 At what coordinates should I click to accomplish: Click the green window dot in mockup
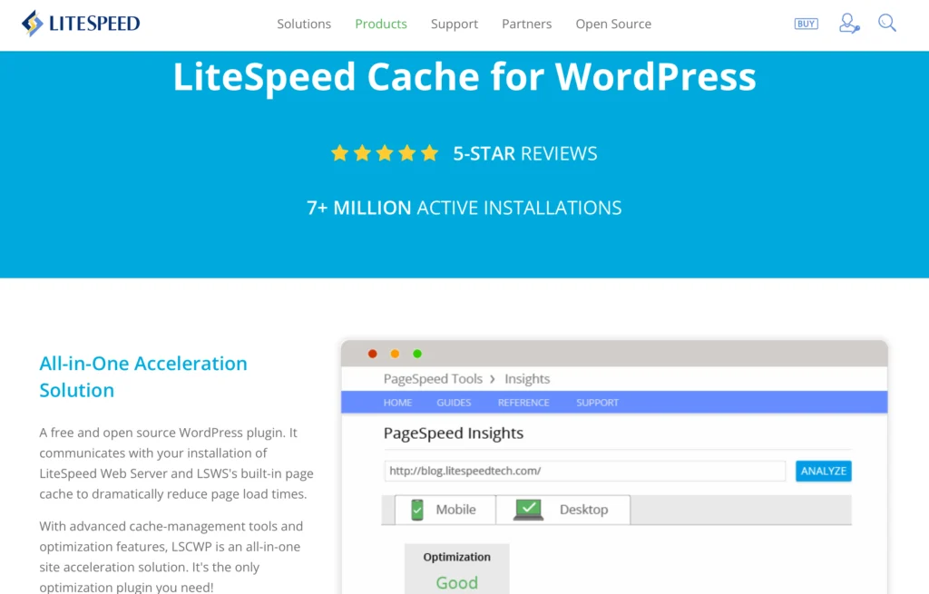pyautogui.click(x=417, y=354)
